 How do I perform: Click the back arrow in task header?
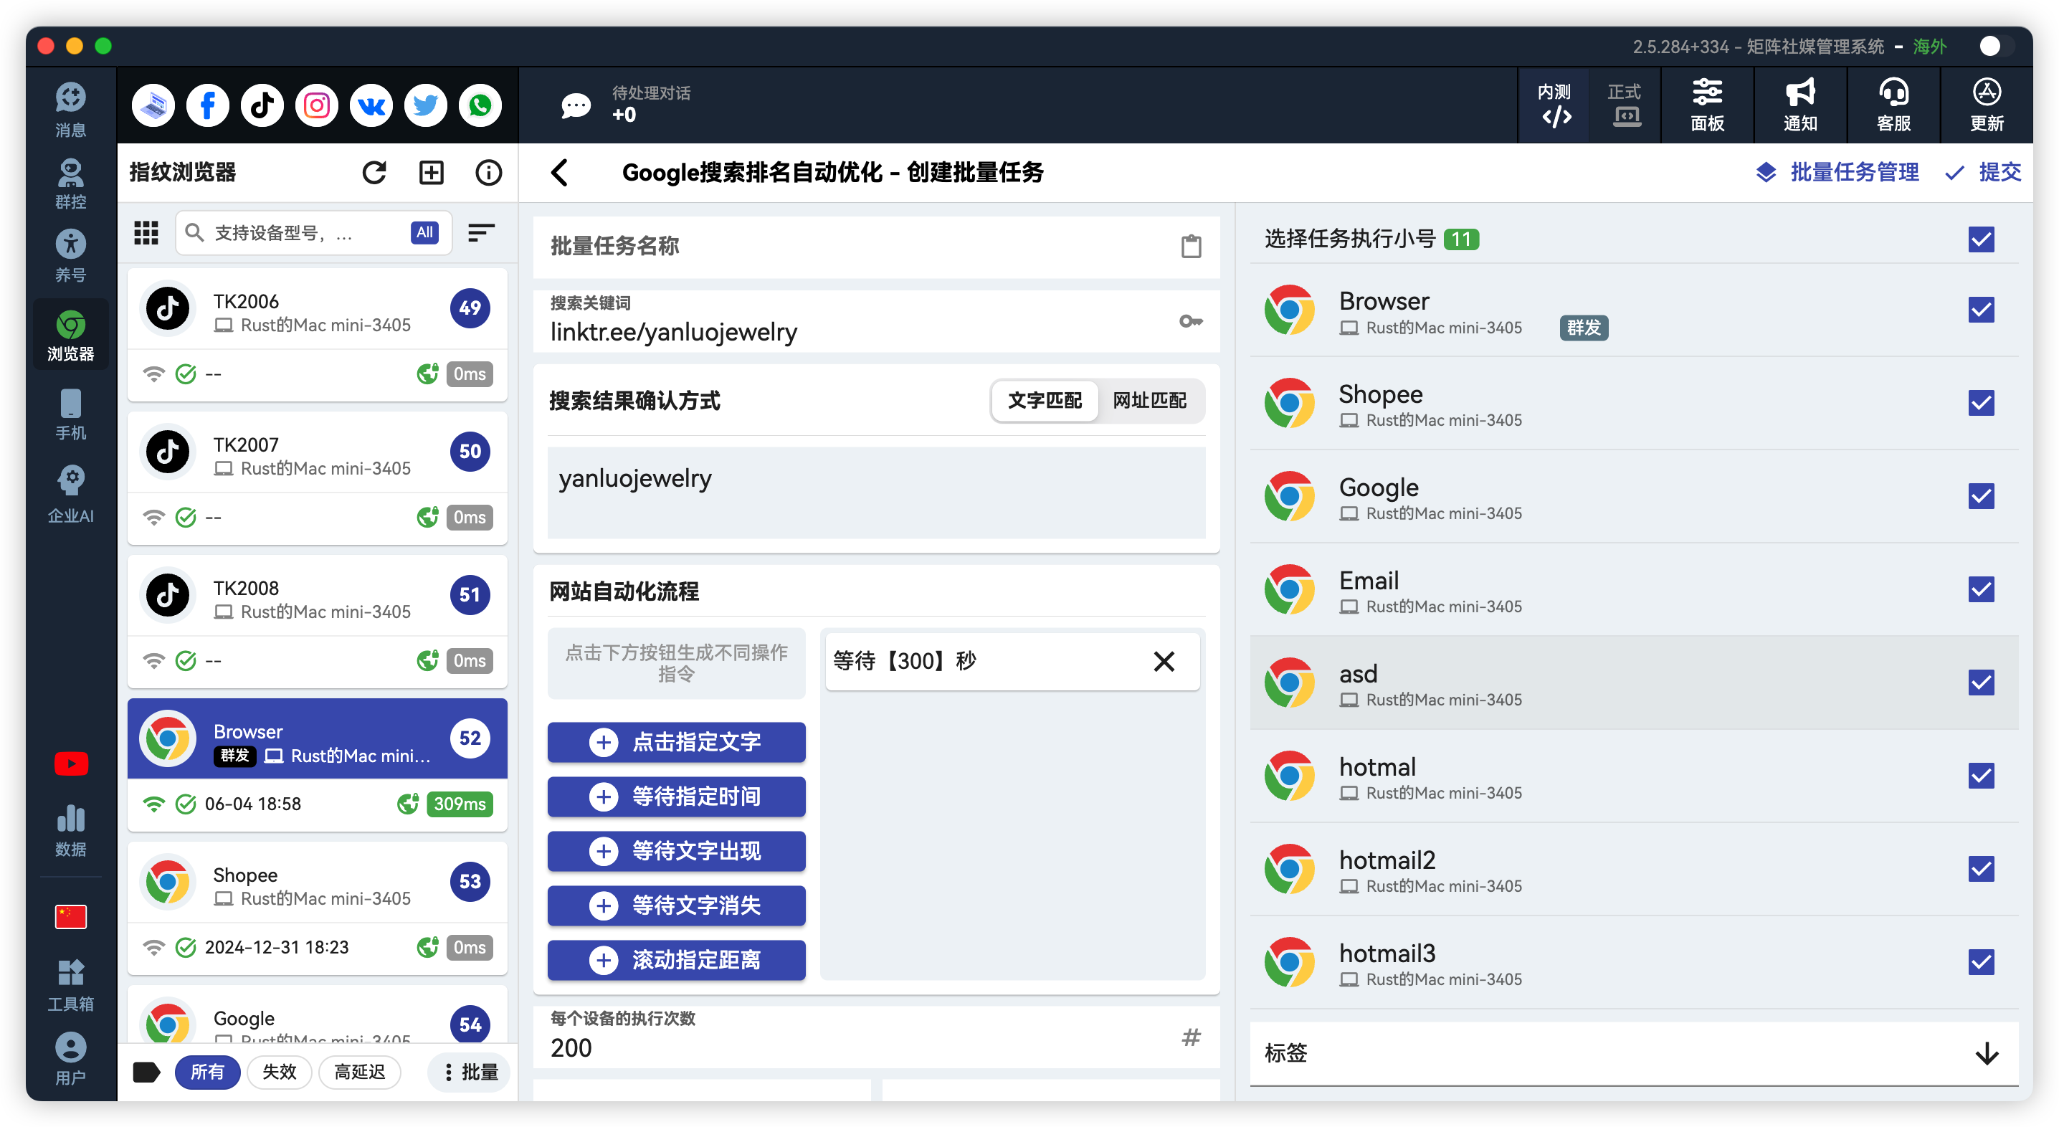pyautogui.click(x=559, y=172)
